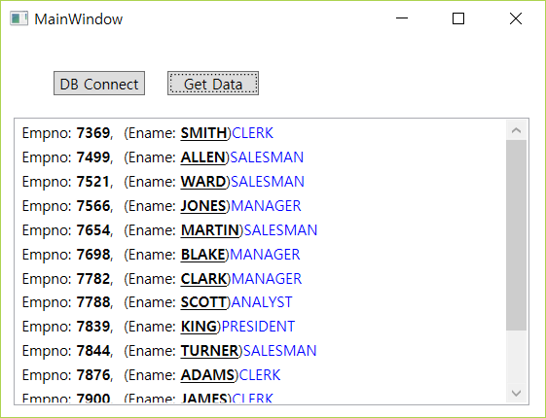The image size is (546, 418).
Task: Select the row with employee MARTIN
Action: tap(261, 230)
